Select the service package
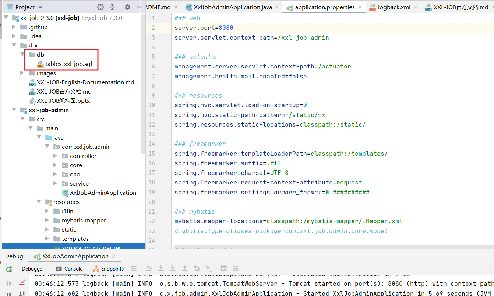494x296 pixels. 79,183
